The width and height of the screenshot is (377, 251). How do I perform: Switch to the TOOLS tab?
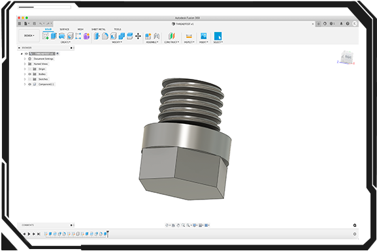click(118, 29)
